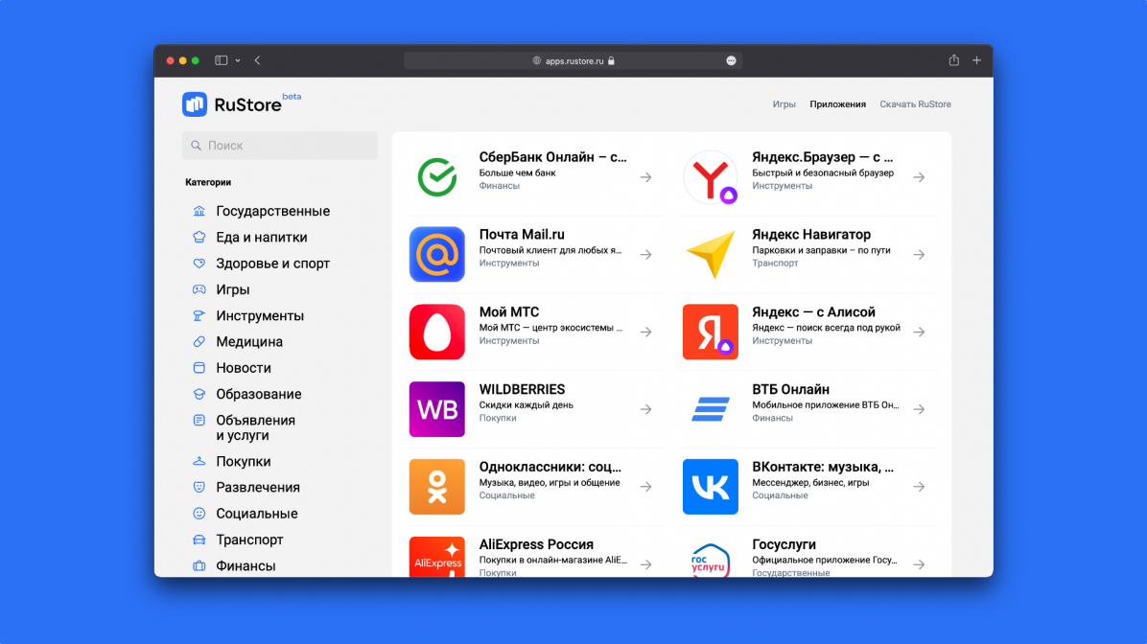Open the Государственные category
This screenshot has height=644, width=1147.
pos(272,212)
